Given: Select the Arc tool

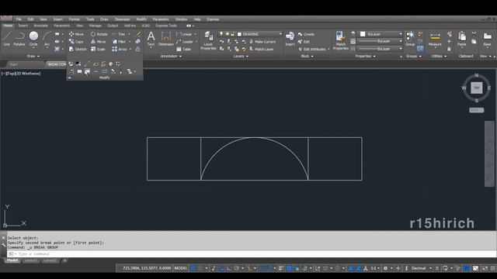Looking at the screenshot, I should click(x=47, y=39).
